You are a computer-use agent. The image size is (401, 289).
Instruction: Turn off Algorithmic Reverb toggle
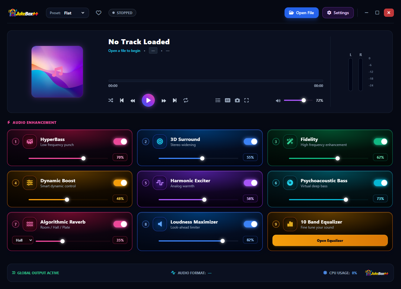(120, 224)
